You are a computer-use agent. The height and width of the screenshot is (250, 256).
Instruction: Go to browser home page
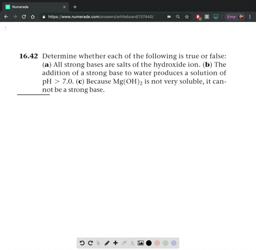(x=33, y=17)
